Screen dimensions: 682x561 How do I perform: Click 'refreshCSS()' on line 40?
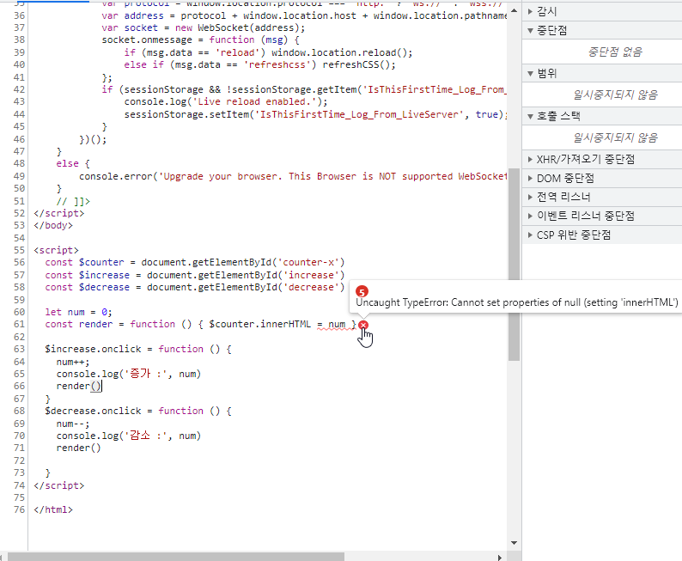click(356, 64)
